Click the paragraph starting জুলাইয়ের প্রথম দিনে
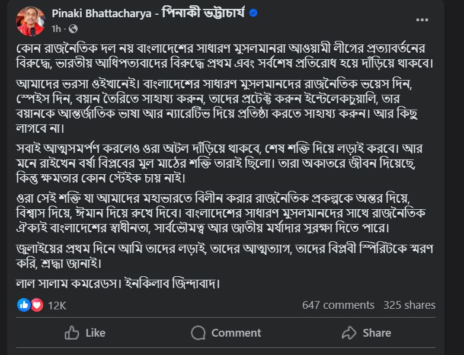464x355 pixels. pos(225,256)
